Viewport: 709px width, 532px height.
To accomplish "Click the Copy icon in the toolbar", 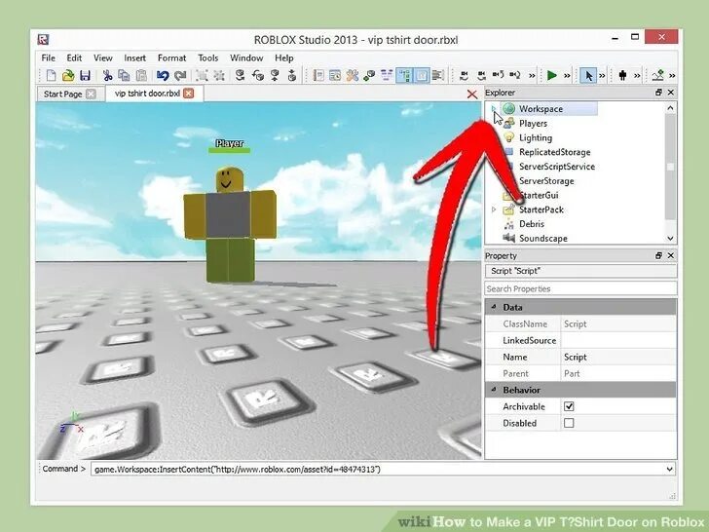I will tap(124, 76).
